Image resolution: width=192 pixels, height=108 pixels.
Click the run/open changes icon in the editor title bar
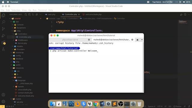[181, 14]
